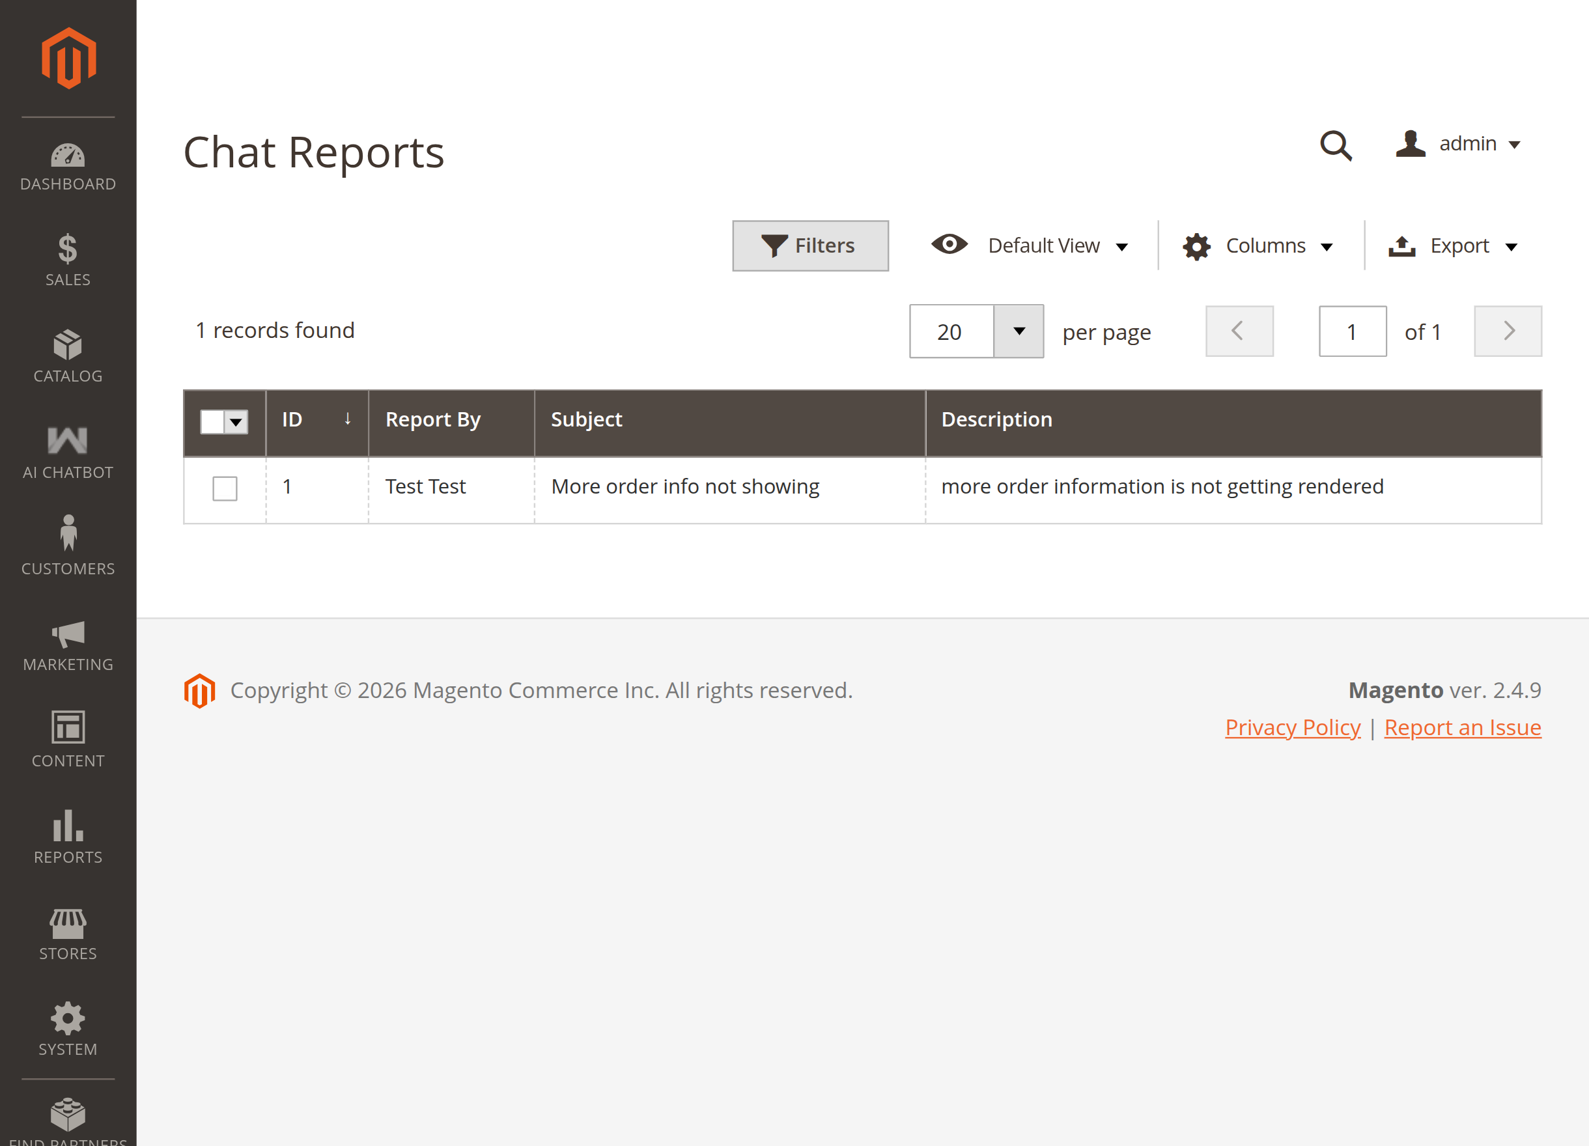Click the current page number field
Viewport: 1589px width, 1146px height.
point(1352,331)
